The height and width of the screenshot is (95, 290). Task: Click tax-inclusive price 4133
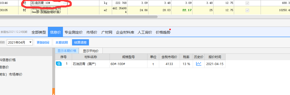click(169, 64)
